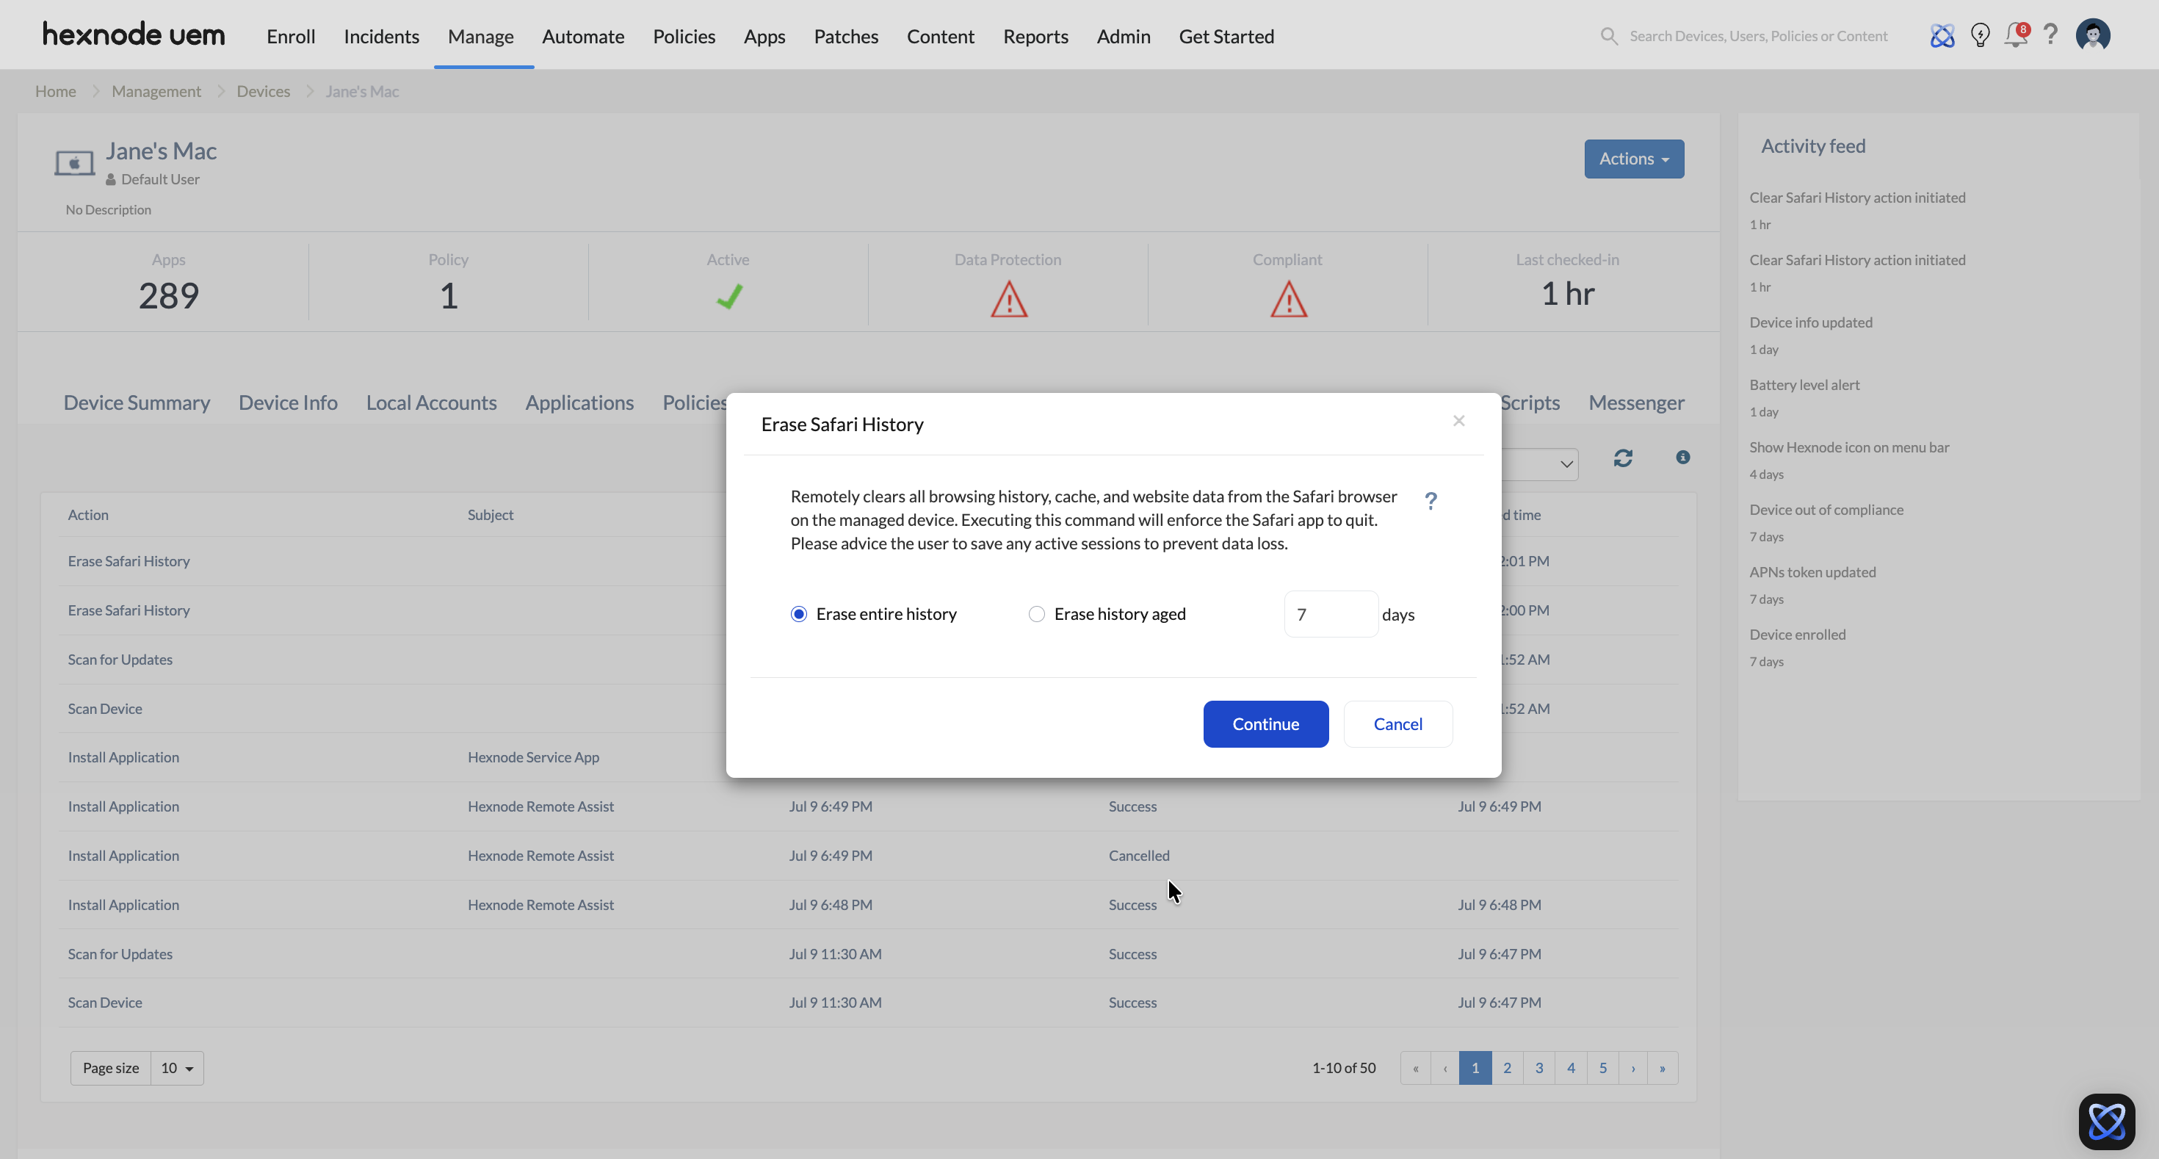Go to pagination page 3
This screenshot has height=1159, width=2159.
1538,1068
